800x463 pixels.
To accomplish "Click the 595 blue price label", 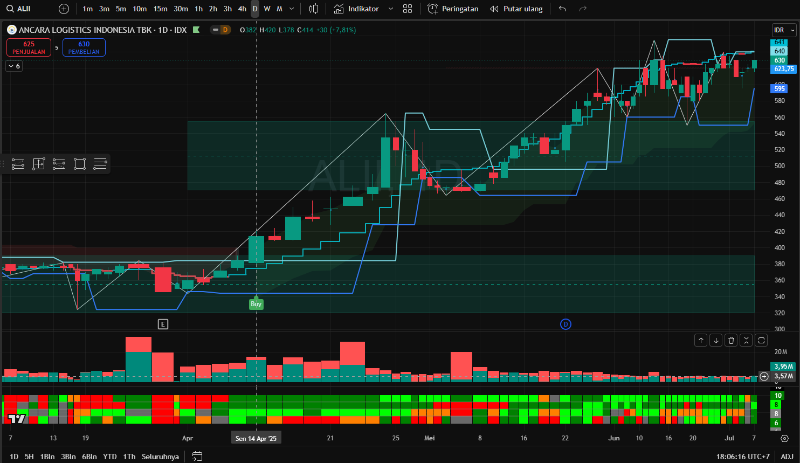I will point(780,88).
